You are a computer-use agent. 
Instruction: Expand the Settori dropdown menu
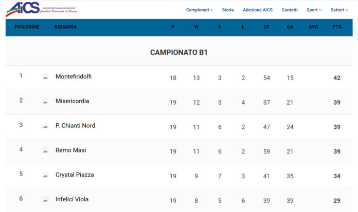click(x=339, y=10)
